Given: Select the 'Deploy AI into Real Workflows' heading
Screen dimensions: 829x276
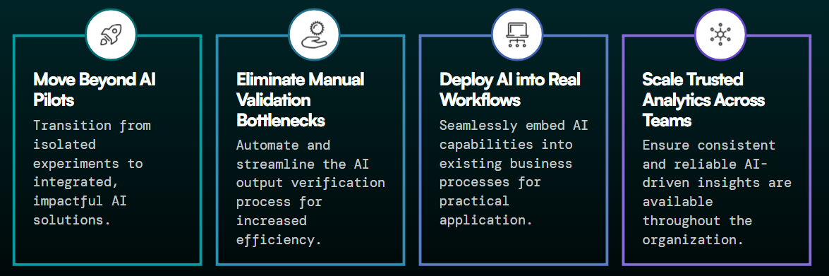Looking at the screenshot, I should tap(509, 90).
